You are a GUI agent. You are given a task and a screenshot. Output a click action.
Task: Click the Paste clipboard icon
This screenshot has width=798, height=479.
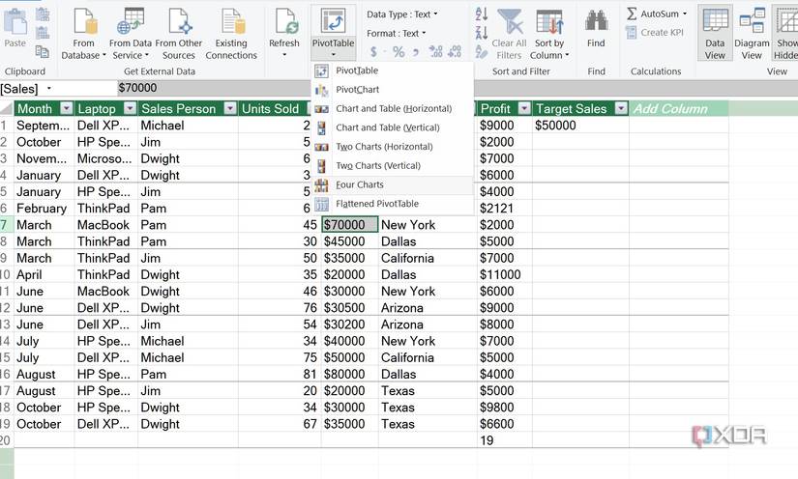15,21
